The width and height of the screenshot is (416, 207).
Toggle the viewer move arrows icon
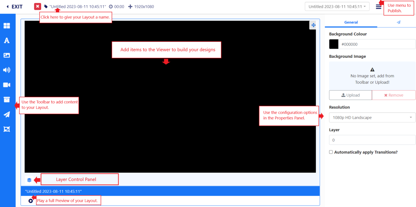pos(313,25)
